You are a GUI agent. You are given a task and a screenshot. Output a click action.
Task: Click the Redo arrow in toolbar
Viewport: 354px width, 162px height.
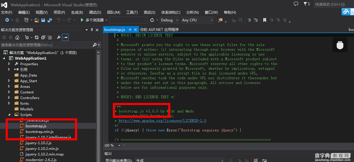coord(69,20)
